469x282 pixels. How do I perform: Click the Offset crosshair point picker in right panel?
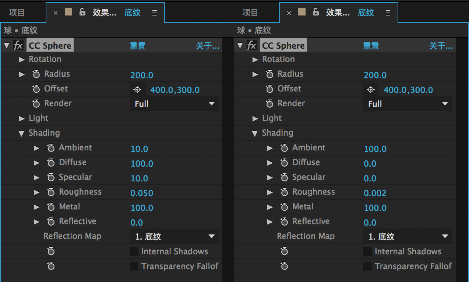click(x=371, y=90)
